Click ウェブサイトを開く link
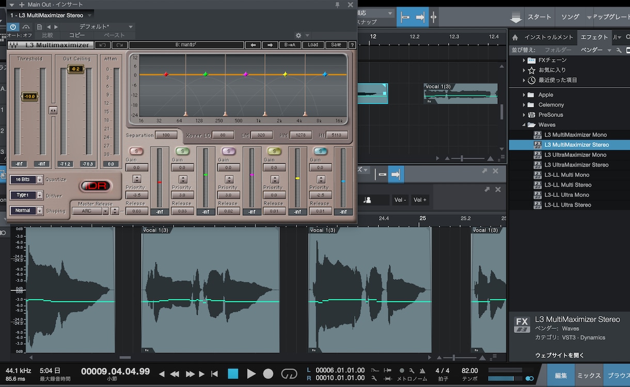The height and width of the screenshot is (387, 630). 560,356
